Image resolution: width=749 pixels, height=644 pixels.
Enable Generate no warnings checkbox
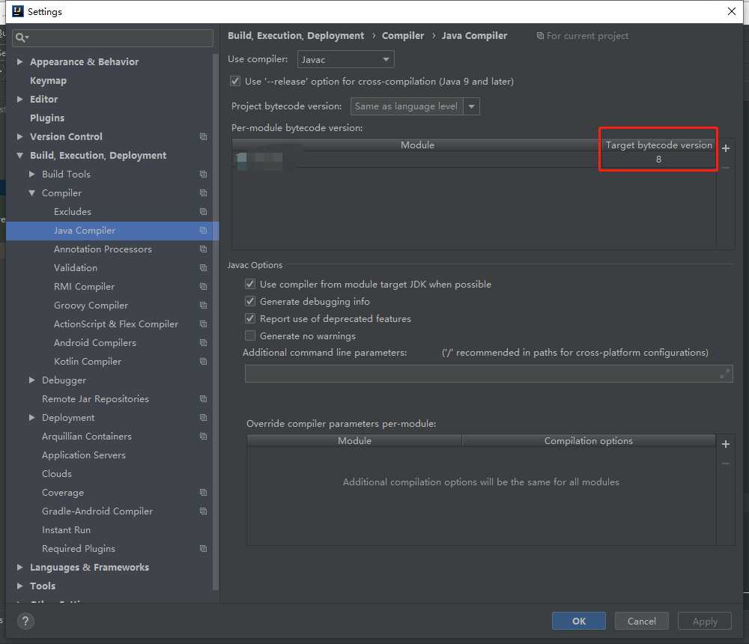point(250,335)
